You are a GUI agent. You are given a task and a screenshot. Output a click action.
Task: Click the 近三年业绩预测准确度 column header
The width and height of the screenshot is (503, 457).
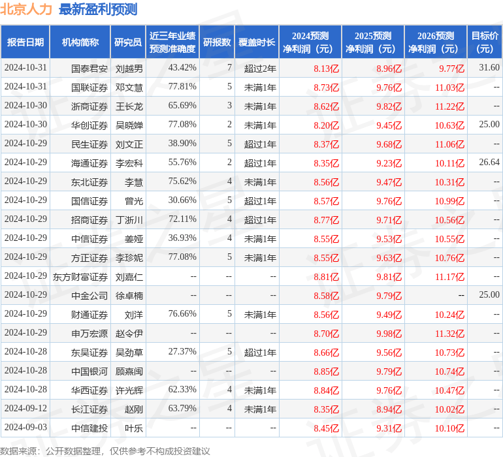tap(172, 42)
